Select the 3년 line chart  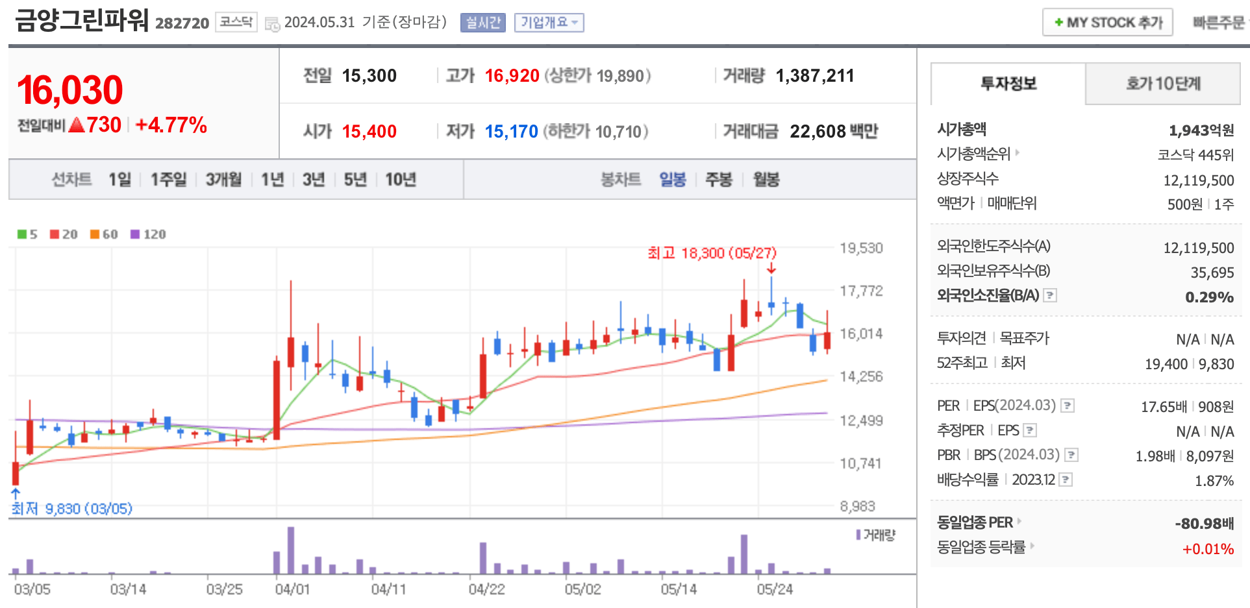coord(314,180)
